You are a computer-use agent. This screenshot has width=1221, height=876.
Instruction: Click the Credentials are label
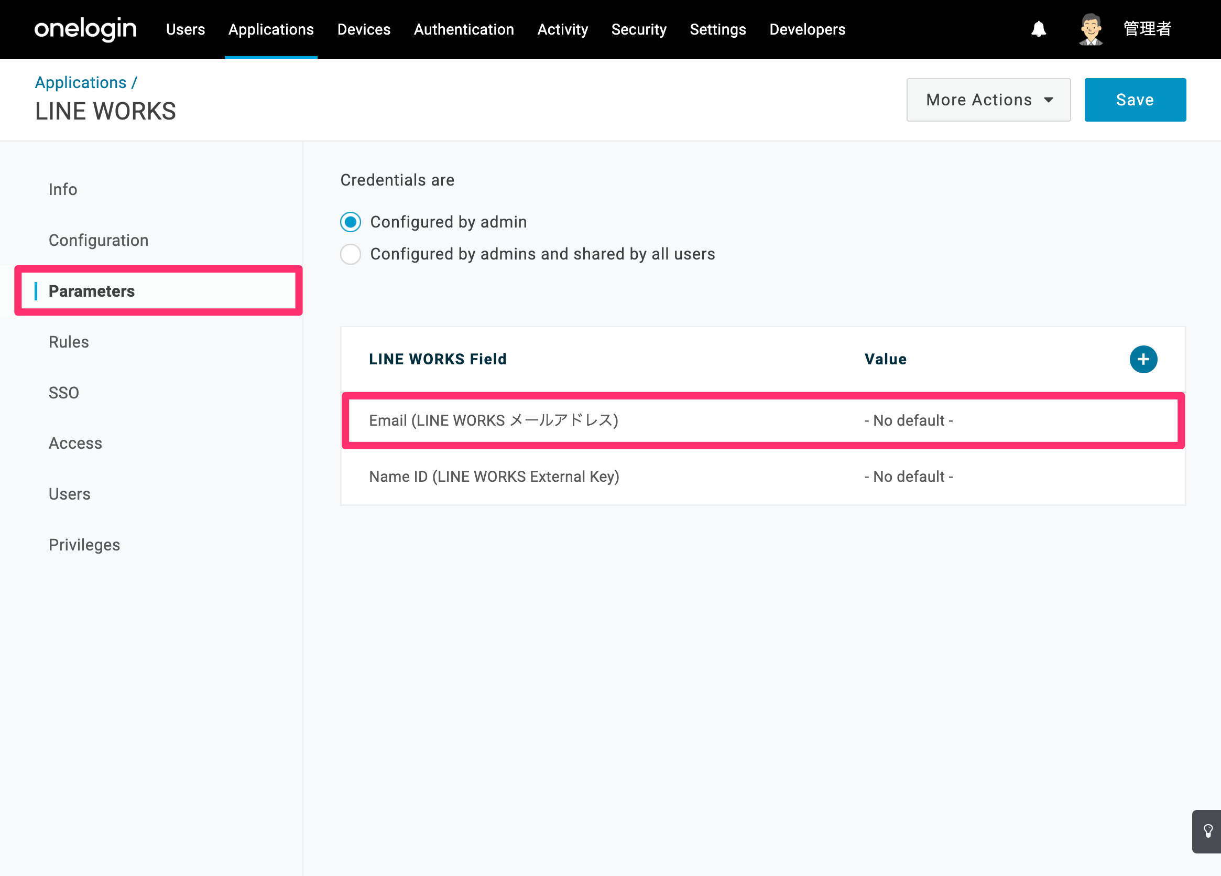coord(397,180)
